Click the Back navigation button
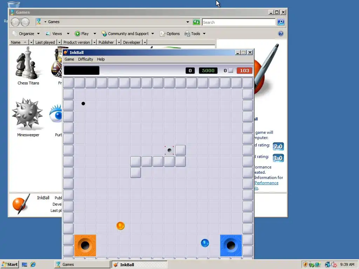 pyautogui.click(x=15, y=22)
